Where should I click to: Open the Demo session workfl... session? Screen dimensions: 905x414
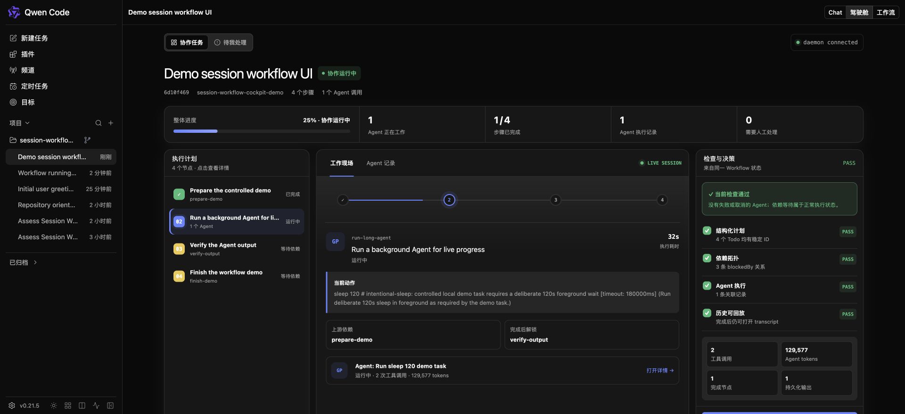tap(61, 157)
